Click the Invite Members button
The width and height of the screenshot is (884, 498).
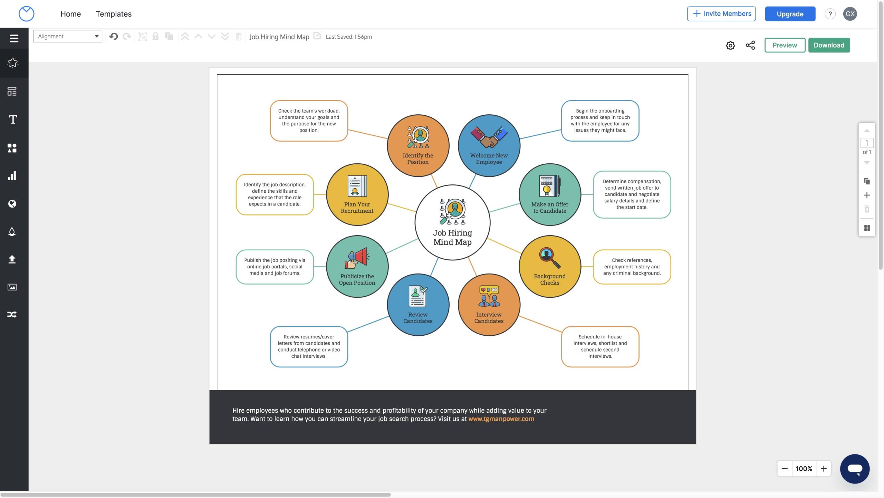tap(721, 14)
